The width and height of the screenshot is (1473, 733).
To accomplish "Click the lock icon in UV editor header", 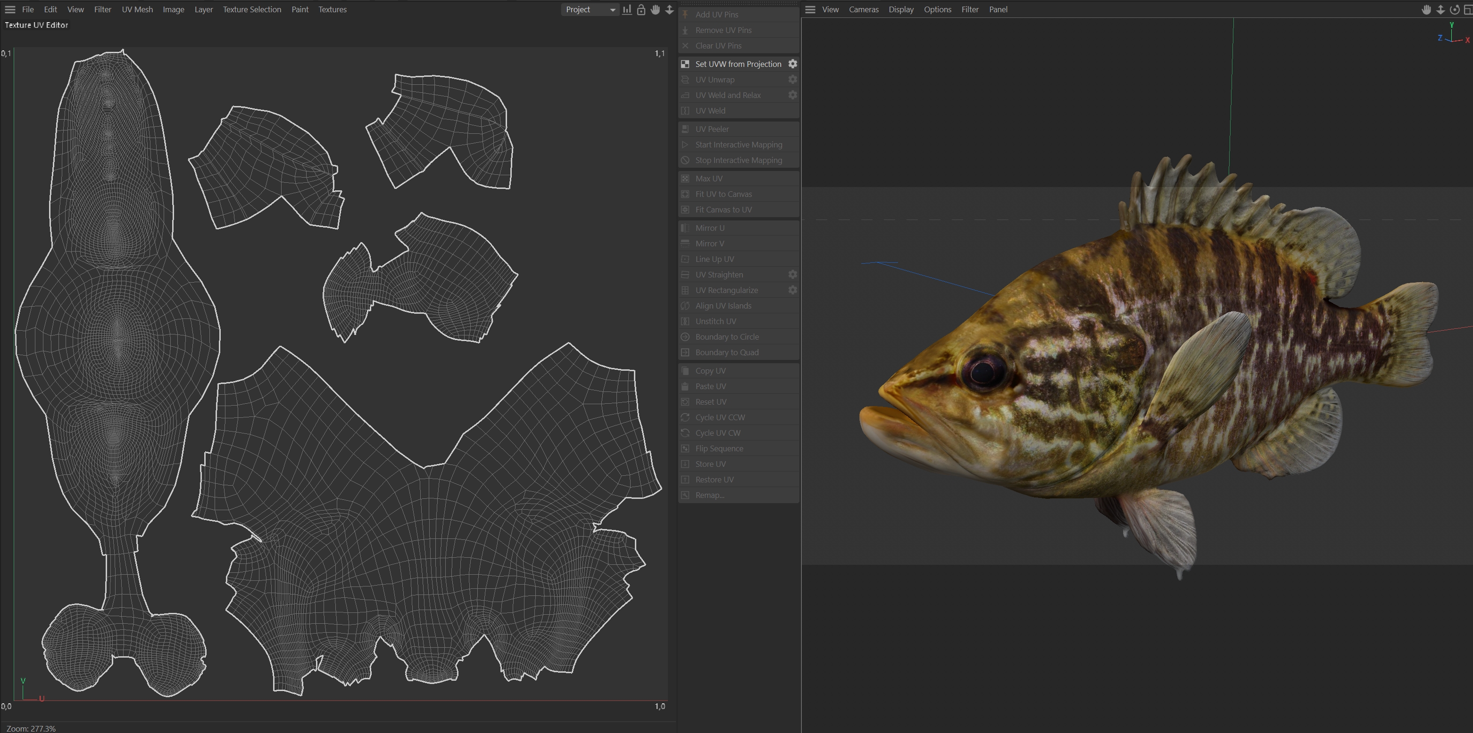I will click(641, 10).
